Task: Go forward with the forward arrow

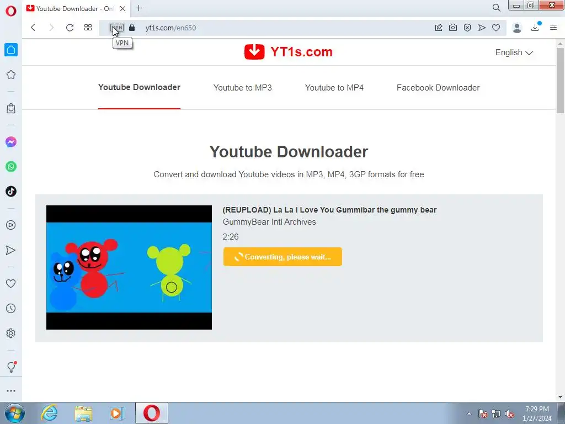Action: [51, 28]
